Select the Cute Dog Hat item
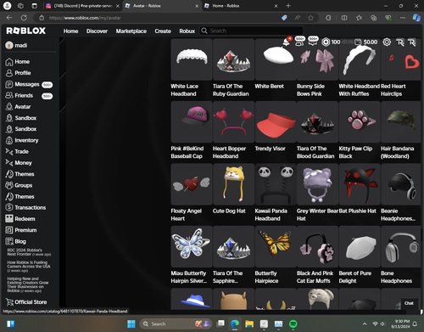424x332 pixels. pyautogui.click(x=233, y=184)
